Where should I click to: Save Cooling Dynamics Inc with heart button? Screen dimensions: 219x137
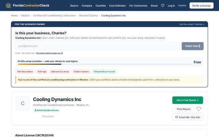(x=199, y=109)
